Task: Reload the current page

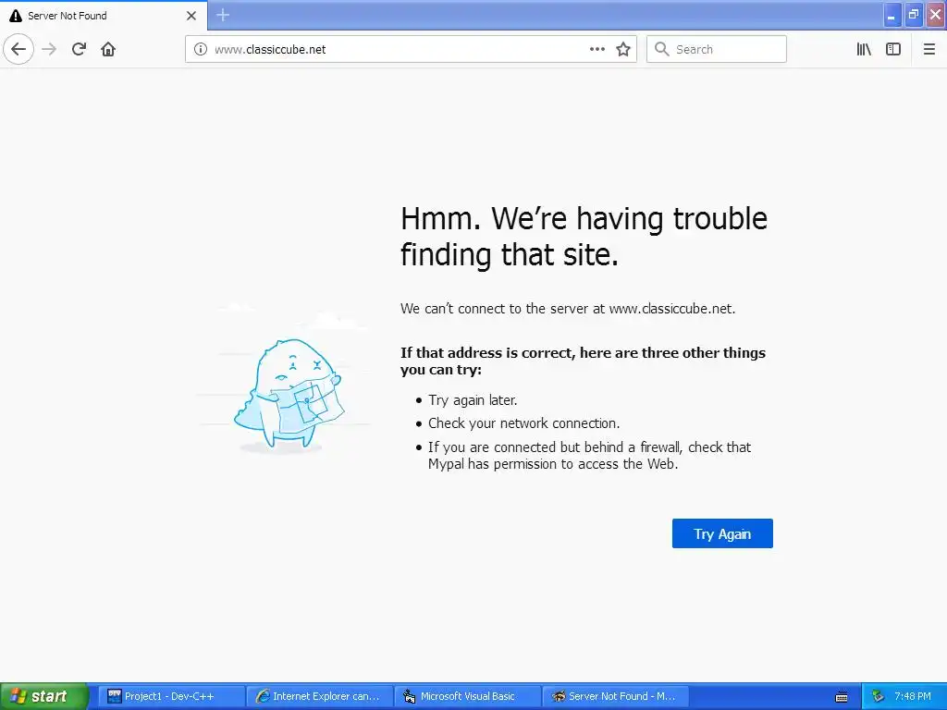Action: [x=79, y=49]
